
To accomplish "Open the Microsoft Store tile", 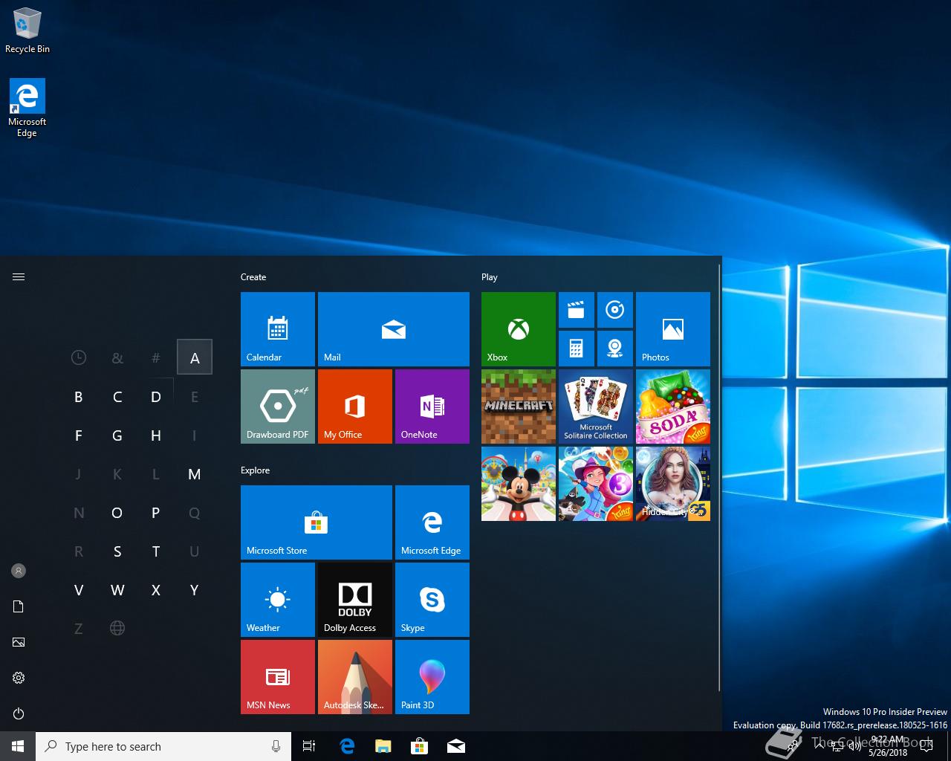I will (317, 522).
